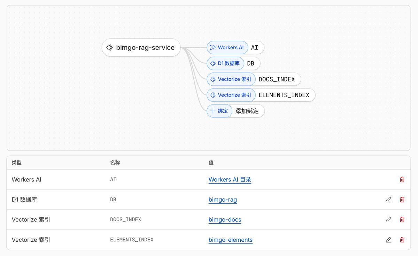Viewport: 418px width, 256px height.
Task: Click Vectorize 索引 type cell in DOCS_INDEX row
Action: click(31, 220)
